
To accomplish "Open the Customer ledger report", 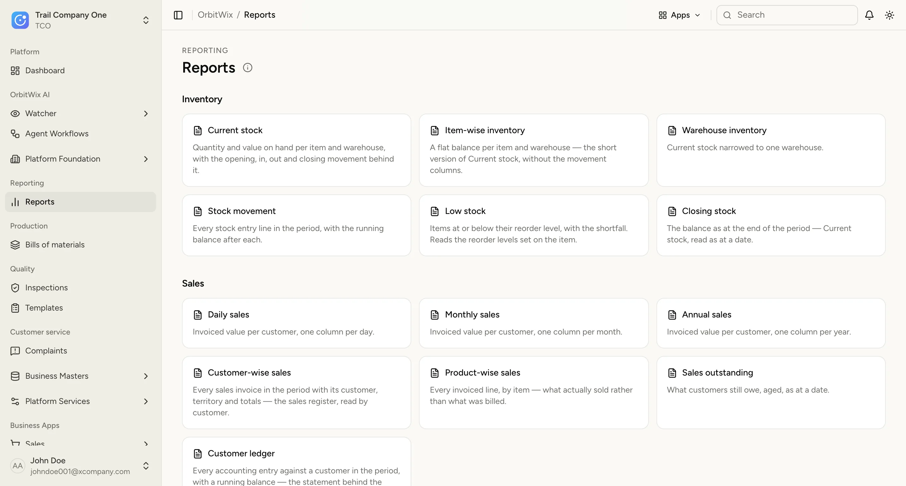I will (x=297, y=462).
